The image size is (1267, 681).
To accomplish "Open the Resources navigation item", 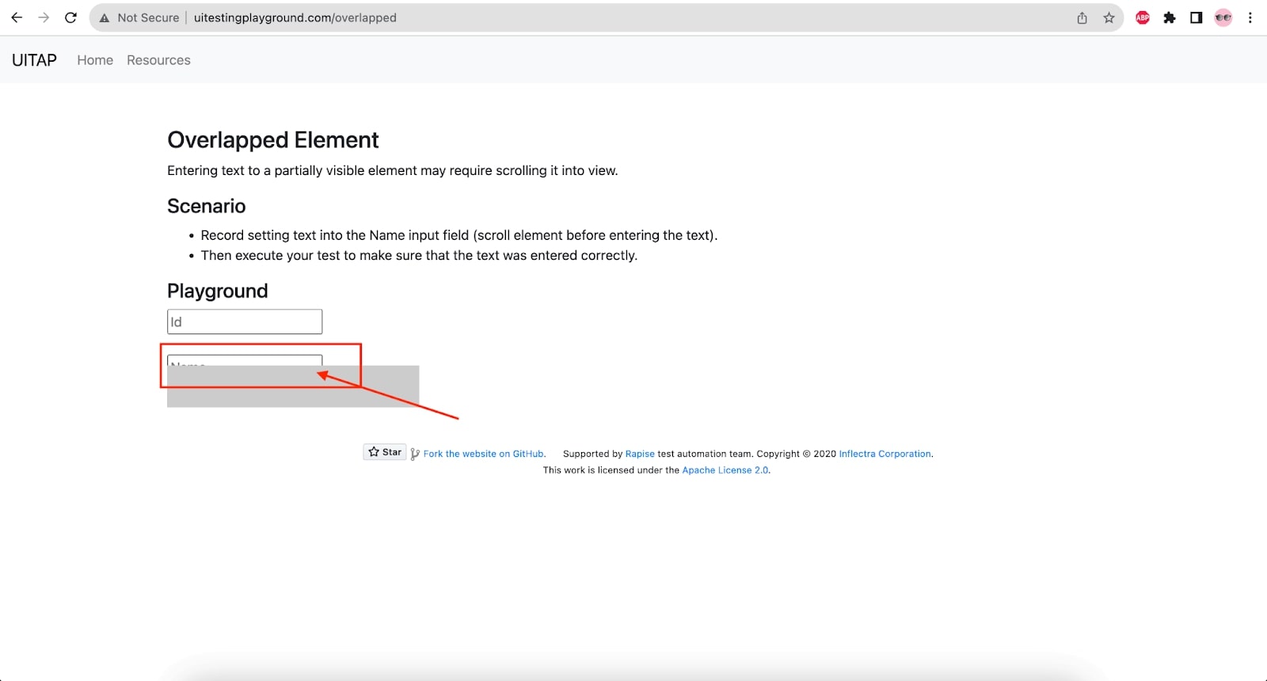I will (x=158, y=59).
